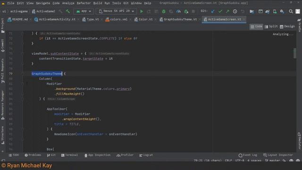Open the Project tool window sidebar
302x170 pixels.
pos(2,25)
